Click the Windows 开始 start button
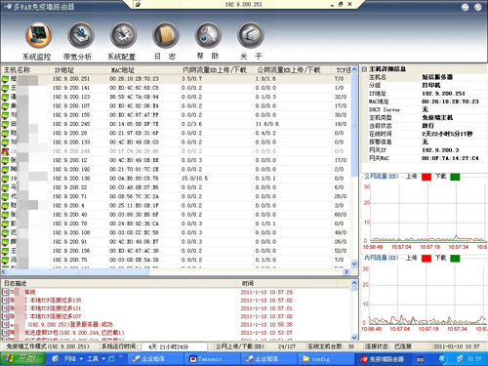Viewport: 488px width, 366px height. pos(22,359)
